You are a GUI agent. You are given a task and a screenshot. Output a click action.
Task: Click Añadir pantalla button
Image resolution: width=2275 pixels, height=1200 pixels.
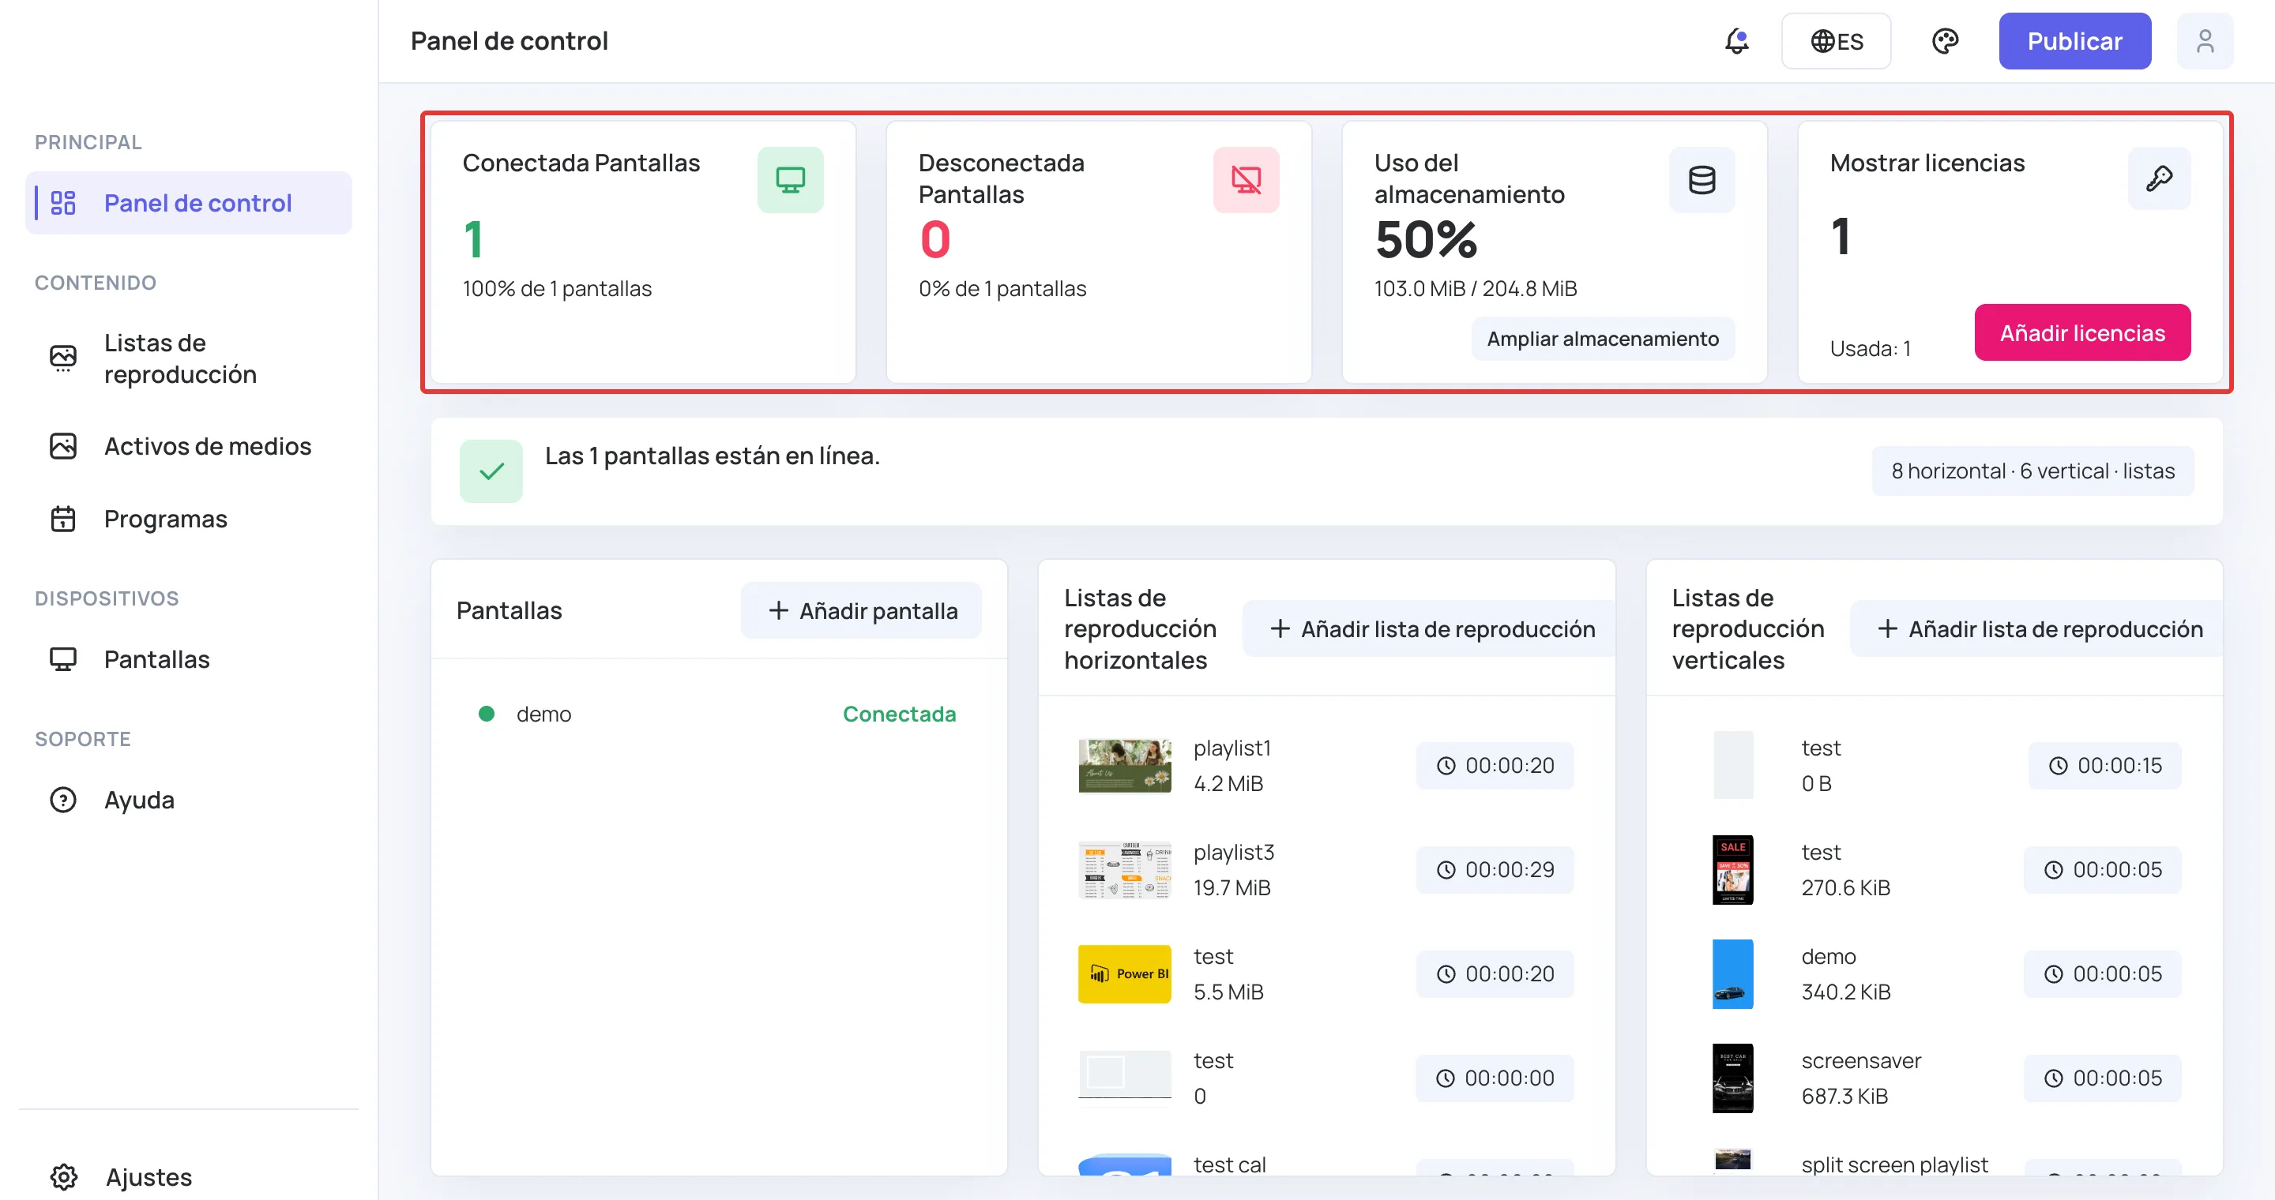click(x=861, y=610)
